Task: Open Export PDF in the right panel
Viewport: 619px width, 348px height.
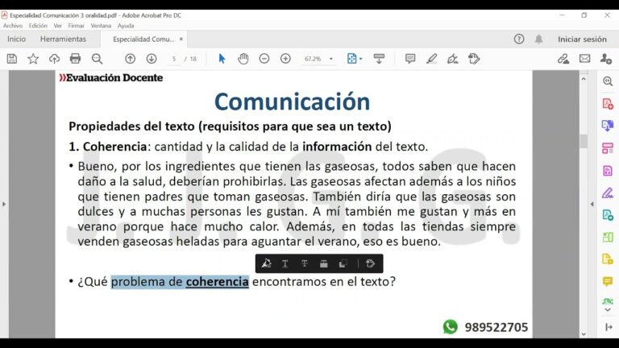Action: pos(608,126)
